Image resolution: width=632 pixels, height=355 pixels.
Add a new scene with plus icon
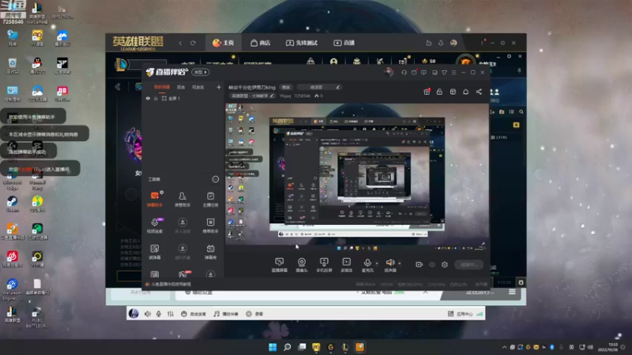click(219, 87)
